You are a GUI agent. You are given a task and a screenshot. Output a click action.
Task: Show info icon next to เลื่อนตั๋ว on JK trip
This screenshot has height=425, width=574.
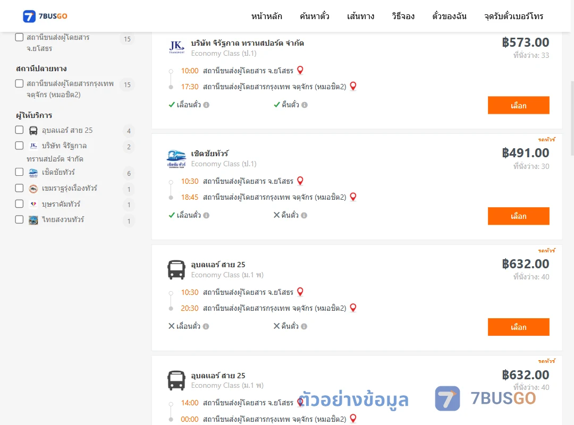(x=206, y=105)
